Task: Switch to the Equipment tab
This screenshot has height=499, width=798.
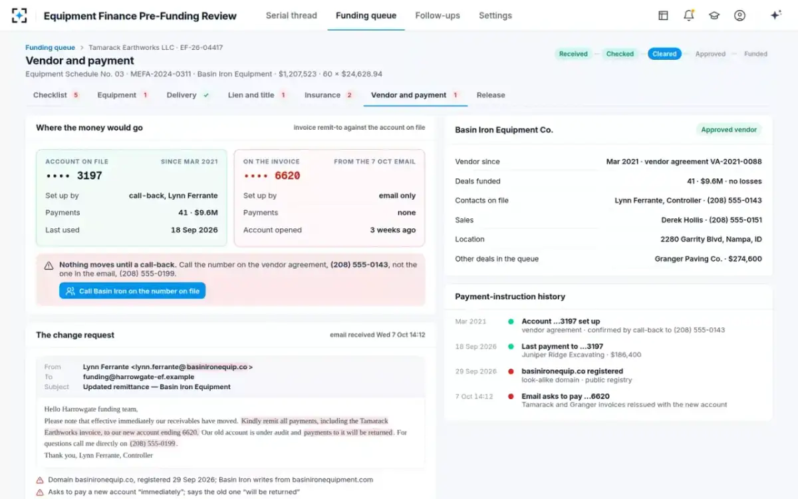Action: pyautogui.click(x=122, y=95)
